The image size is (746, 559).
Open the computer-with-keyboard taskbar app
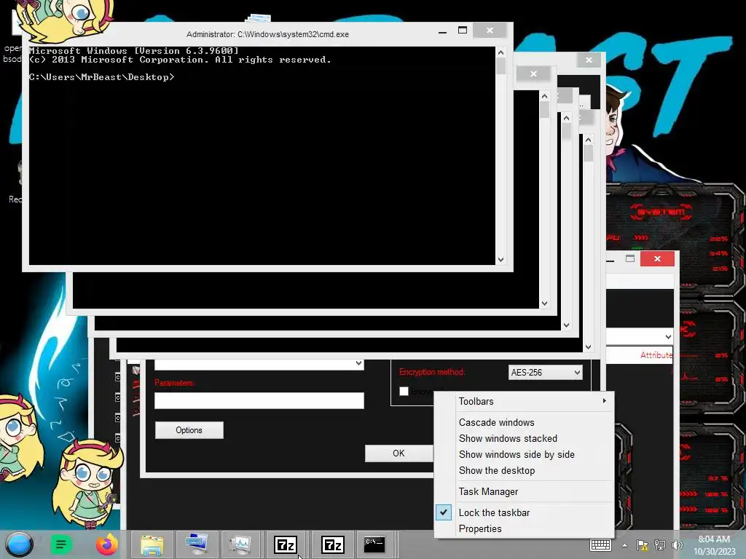click(x=196, y=544)
